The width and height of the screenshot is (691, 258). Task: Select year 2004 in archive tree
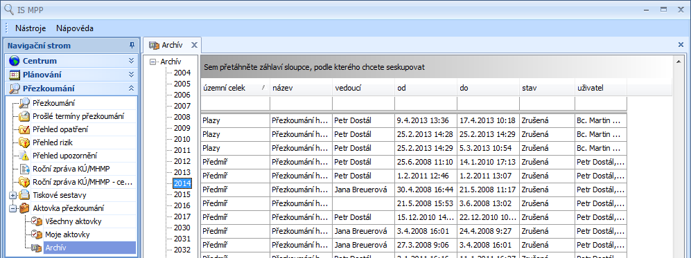182,73
